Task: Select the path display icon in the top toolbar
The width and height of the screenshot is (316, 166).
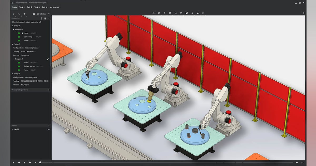Action: pos(176,13)
